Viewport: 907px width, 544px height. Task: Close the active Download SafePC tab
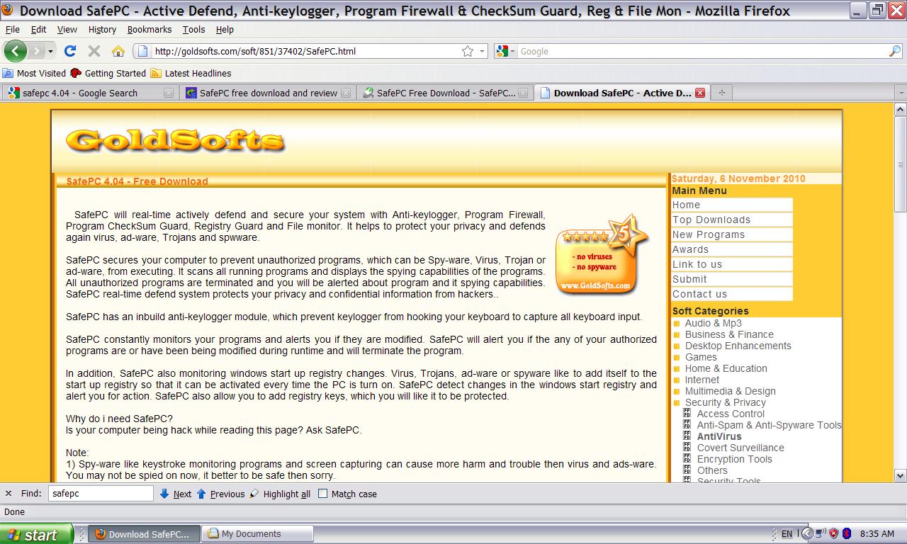(700, 93)
